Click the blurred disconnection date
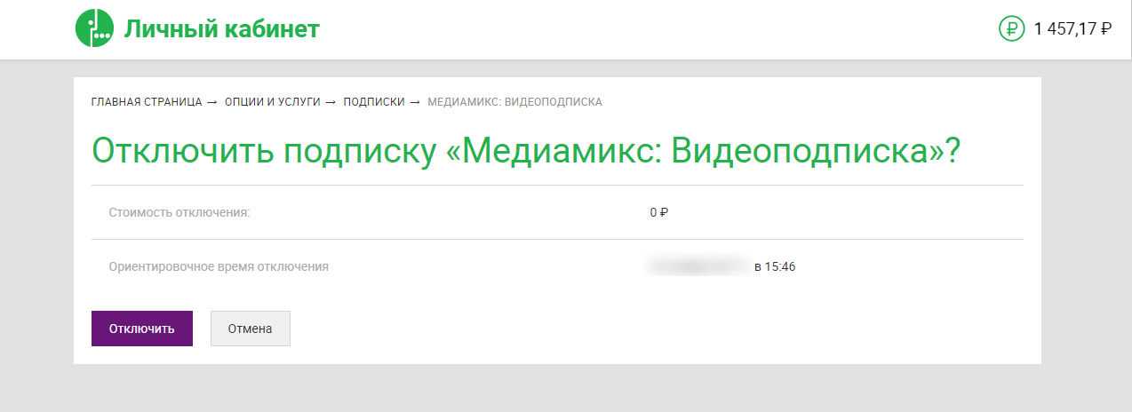1132x412 pixels. point(699,265)
